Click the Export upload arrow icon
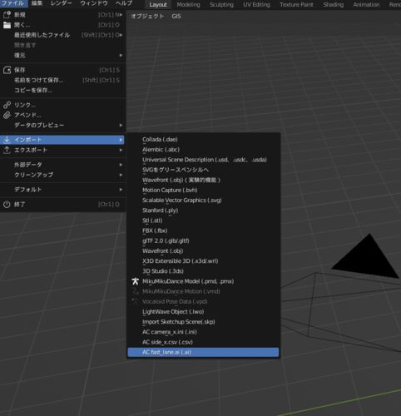This screenshot has width=401, height=416. 7,150
